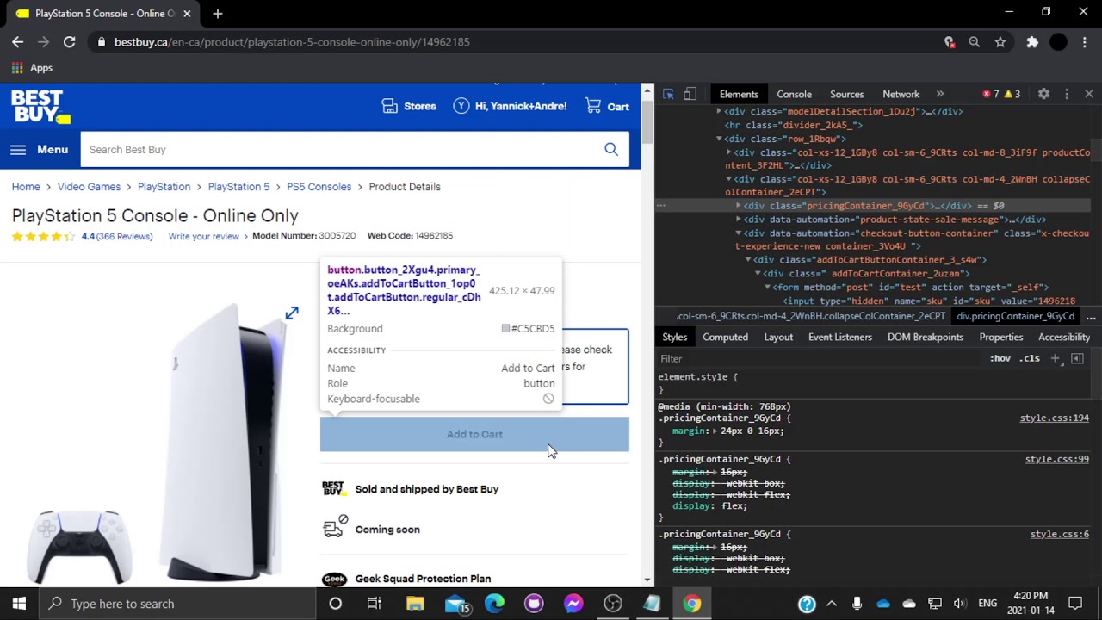Screen dimensions: 1102x620
Task: Click the zoom magnifier icon in address bar
Action: click(975, 41)
